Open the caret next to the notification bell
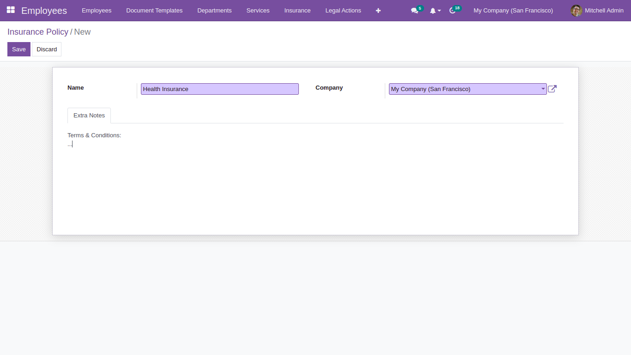The height and width of the screenshot is (355, 631). coord(438,11)
